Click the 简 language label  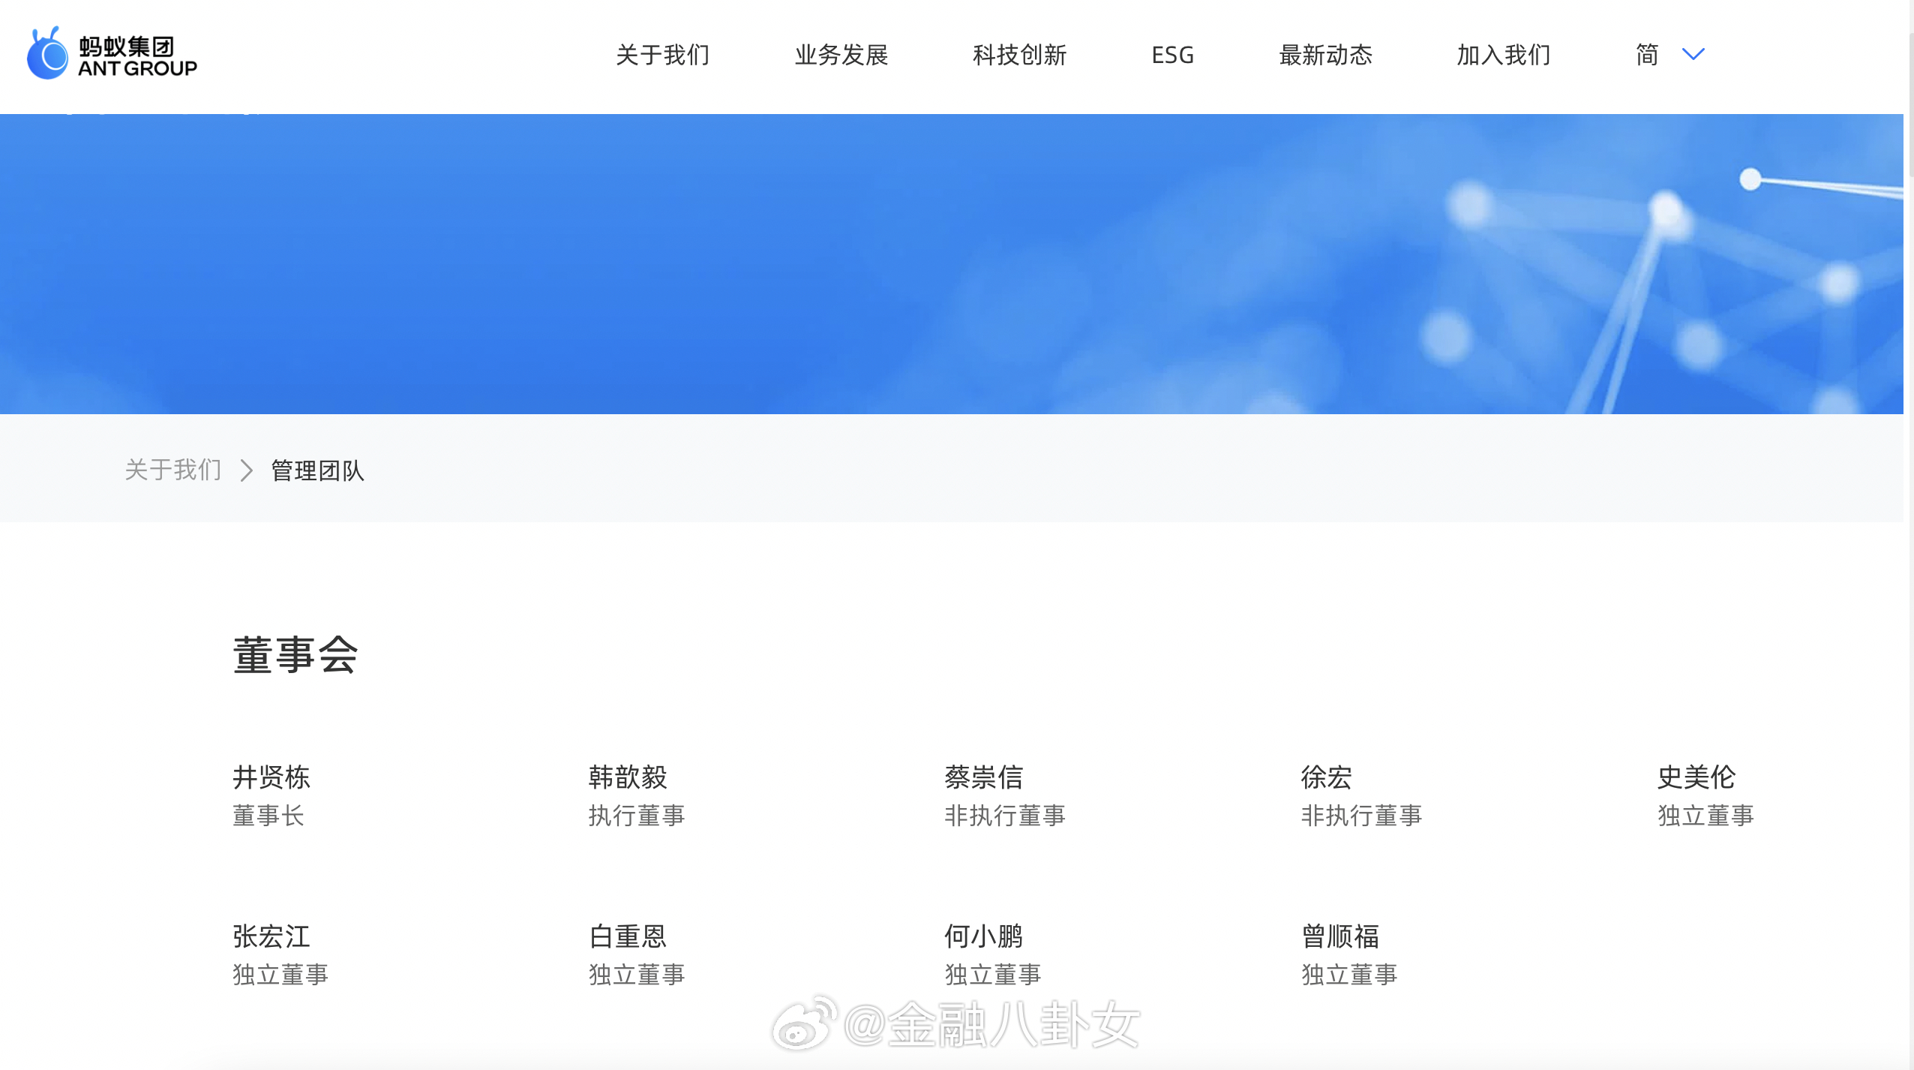[1646, 55]
